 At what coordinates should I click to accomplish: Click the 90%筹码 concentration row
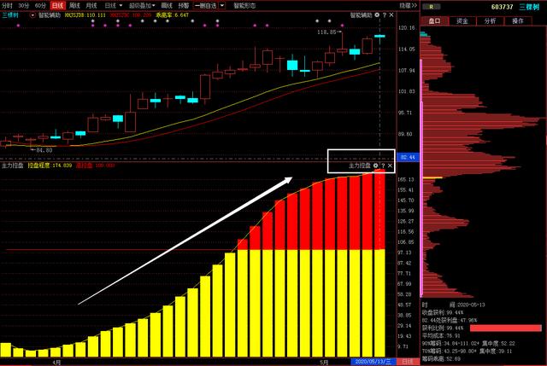468,343
